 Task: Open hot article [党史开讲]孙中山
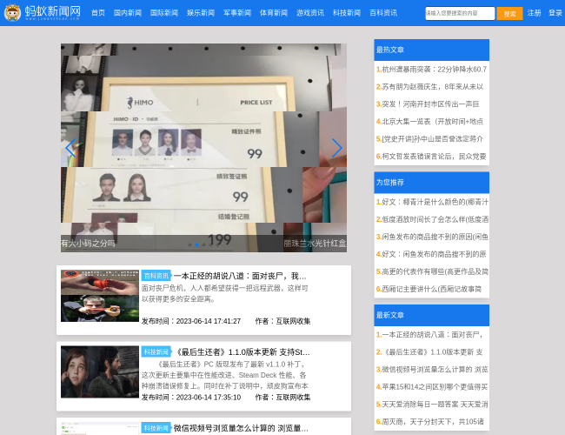coord(432,139)
